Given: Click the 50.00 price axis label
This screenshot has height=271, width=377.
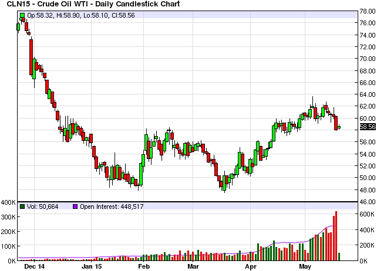Looking at the screenshot, I should [x=368, y=178].
